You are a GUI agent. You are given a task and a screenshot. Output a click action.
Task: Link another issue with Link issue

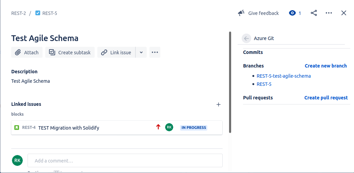[x=116, y=53]
